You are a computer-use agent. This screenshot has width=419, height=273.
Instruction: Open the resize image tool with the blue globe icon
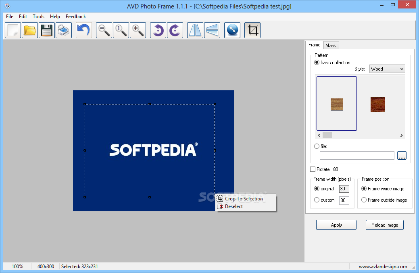pos(232,30)
